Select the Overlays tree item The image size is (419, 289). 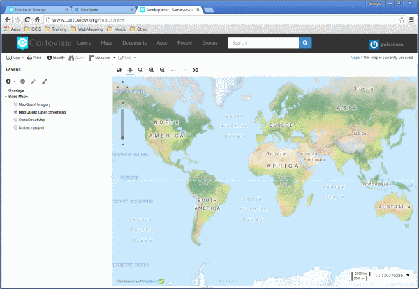[x=16, y=91]
